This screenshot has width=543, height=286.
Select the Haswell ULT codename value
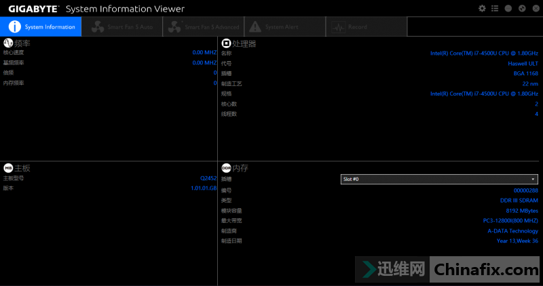pyautogui.click(x=523, y=64)
